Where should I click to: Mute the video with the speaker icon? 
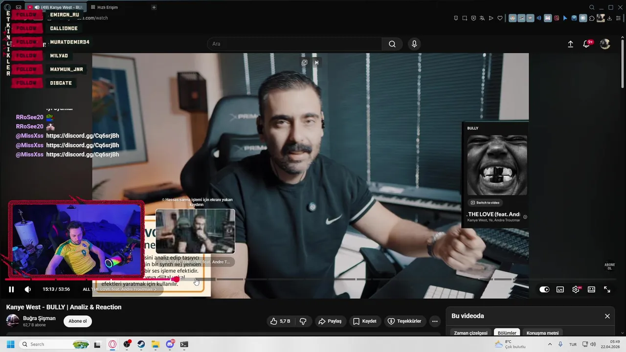pos(28,289)
